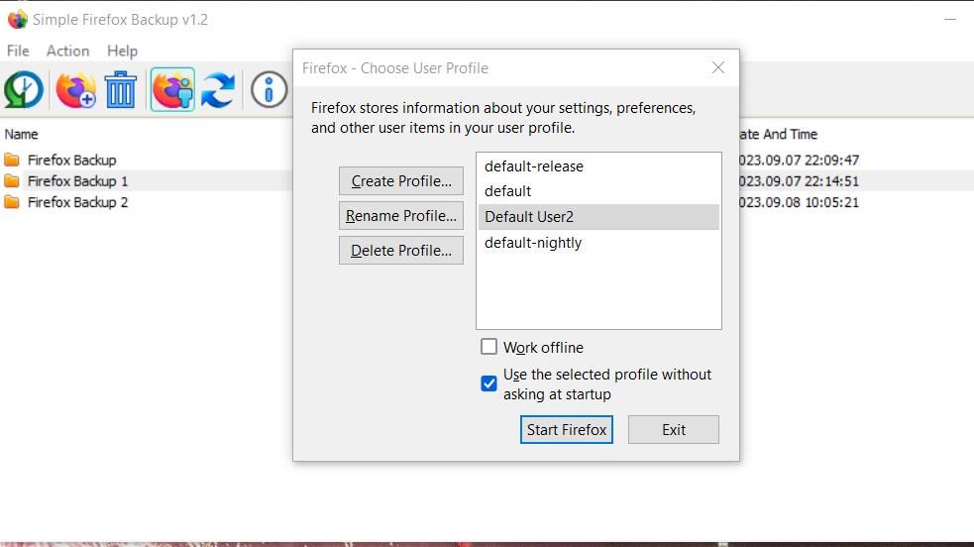Close the Choose User Profile dialog
The width and height of the screenshot is (974, 547).
pyautogui.click(x=718, y=67)
